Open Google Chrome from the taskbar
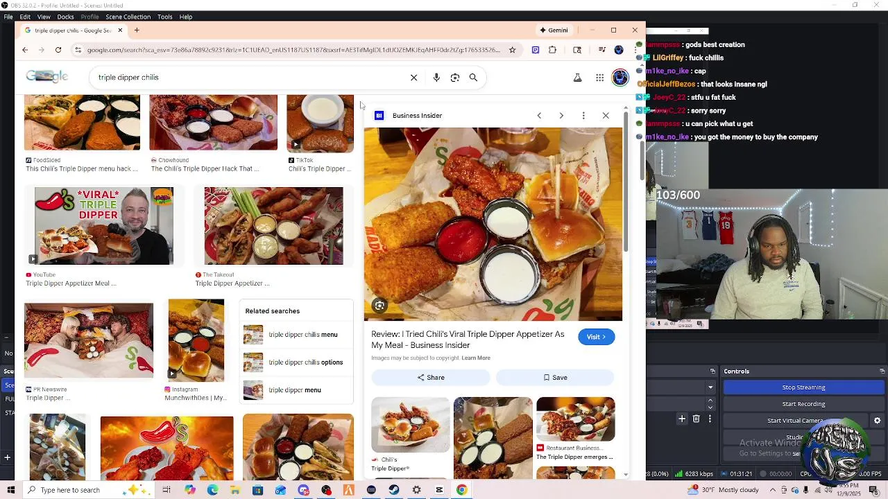 [462, 490]
